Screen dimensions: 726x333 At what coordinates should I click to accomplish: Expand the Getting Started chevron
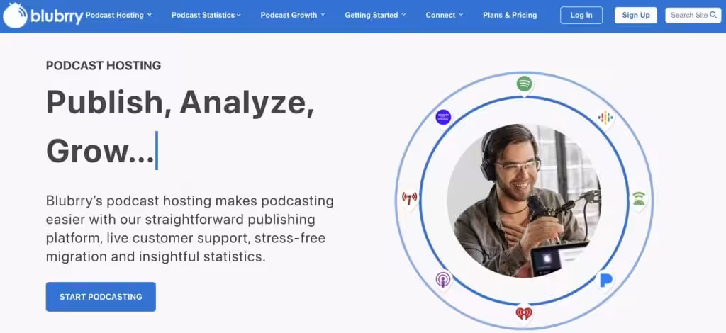403,15
